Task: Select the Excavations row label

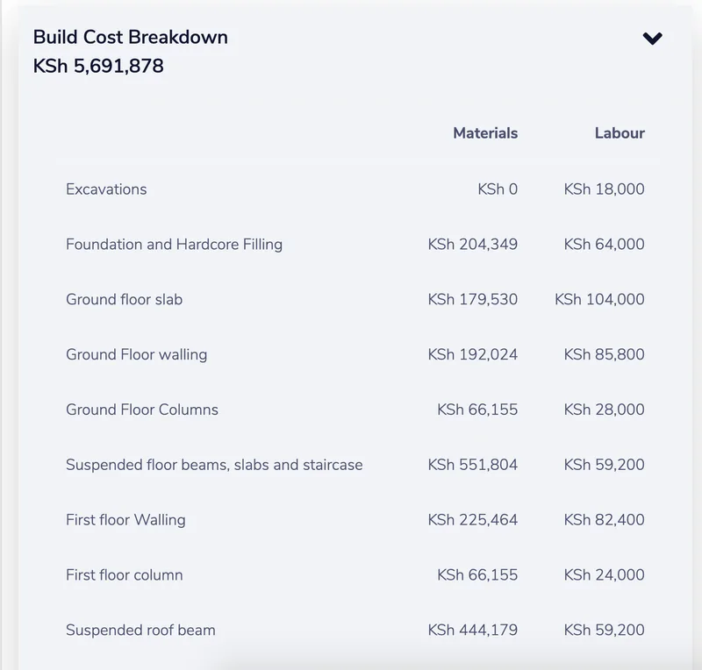Action: pyautogui.click(x=106, y=189)
